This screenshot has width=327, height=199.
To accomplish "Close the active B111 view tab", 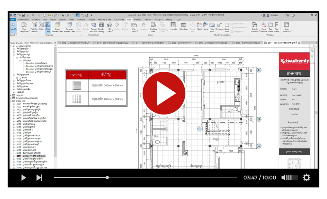I will pyautogui.click(x=299, y=43).
